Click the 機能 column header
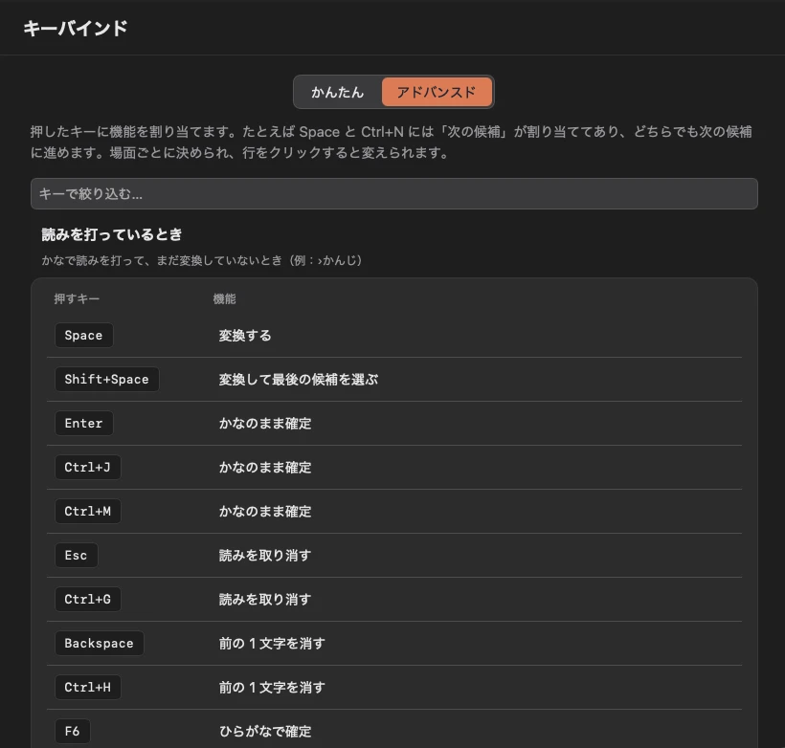The image size is (785, 748). pos(224,298)
